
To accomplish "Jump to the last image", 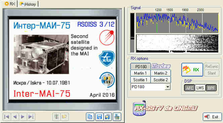I will point(31,117).
